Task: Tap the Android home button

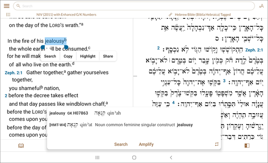Action: point(134,158)
